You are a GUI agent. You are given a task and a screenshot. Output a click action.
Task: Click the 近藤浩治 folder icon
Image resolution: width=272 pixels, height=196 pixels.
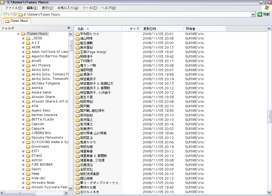[x=78, y=165]
